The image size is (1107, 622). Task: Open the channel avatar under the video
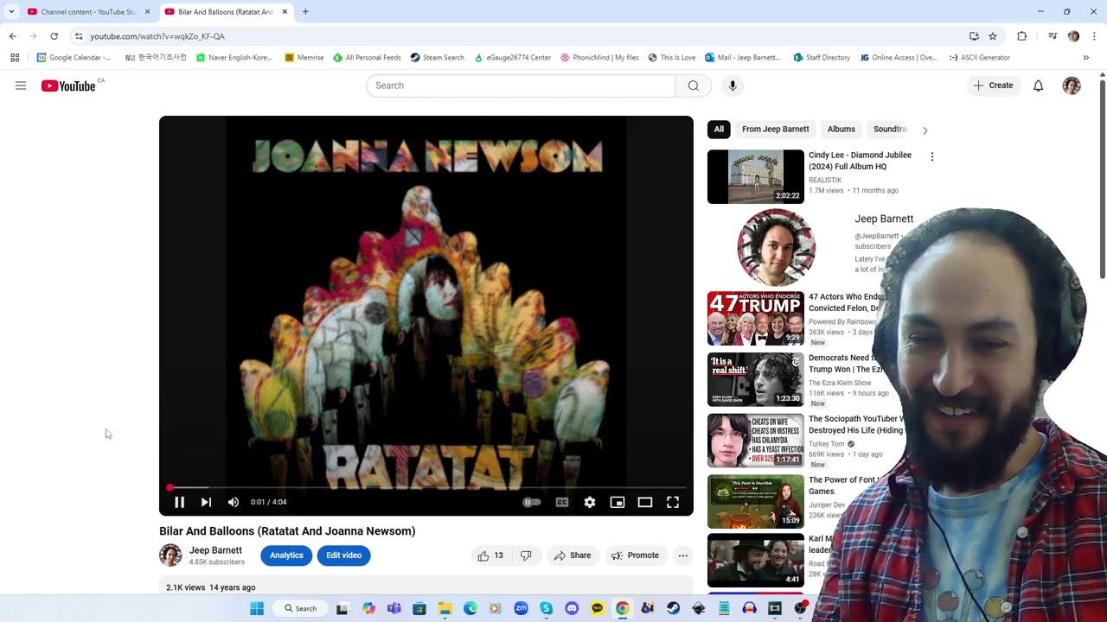[170, 555]
